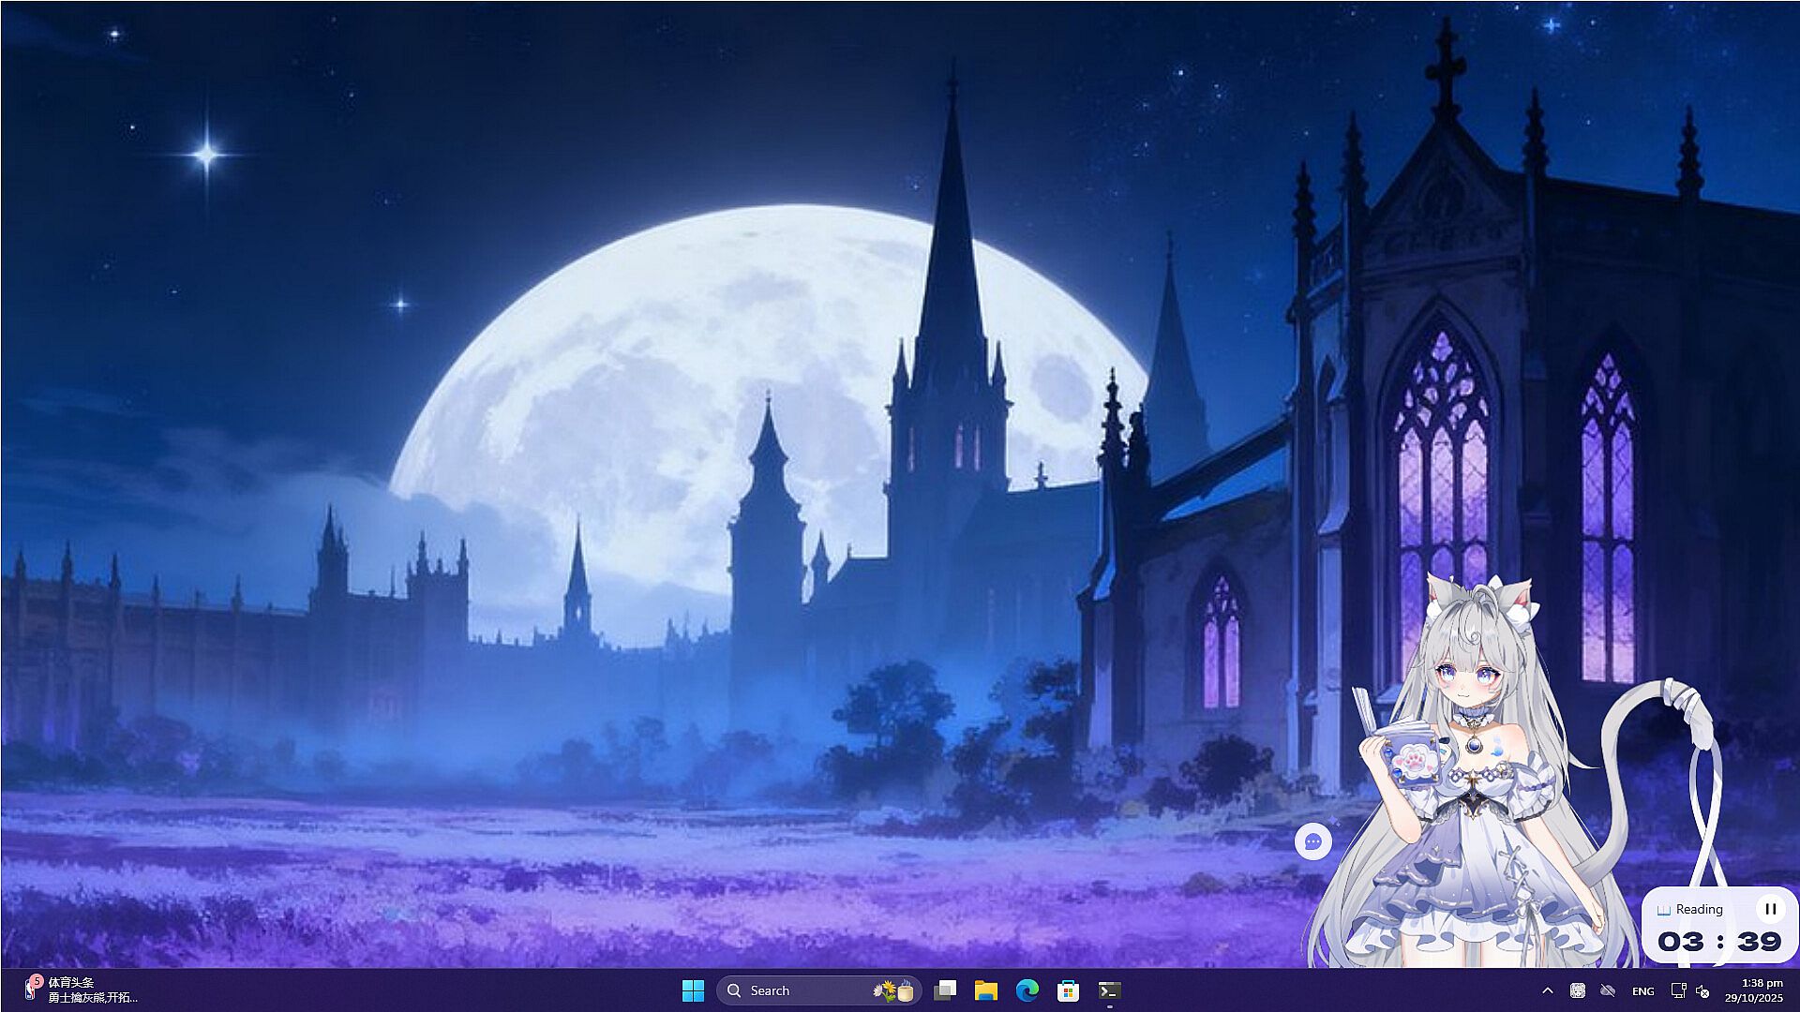
Task: Open Microsoft Edge browser
Action: pyautogui.click(x=1027, y=990)
